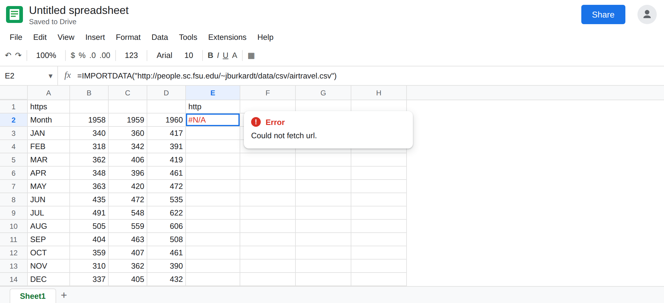Increase decimal places button
This screenshot has width=664, height=303.
[x=105, y=56]
